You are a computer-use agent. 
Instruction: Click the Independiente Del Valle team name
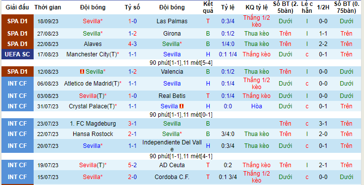tap(172, 146)
